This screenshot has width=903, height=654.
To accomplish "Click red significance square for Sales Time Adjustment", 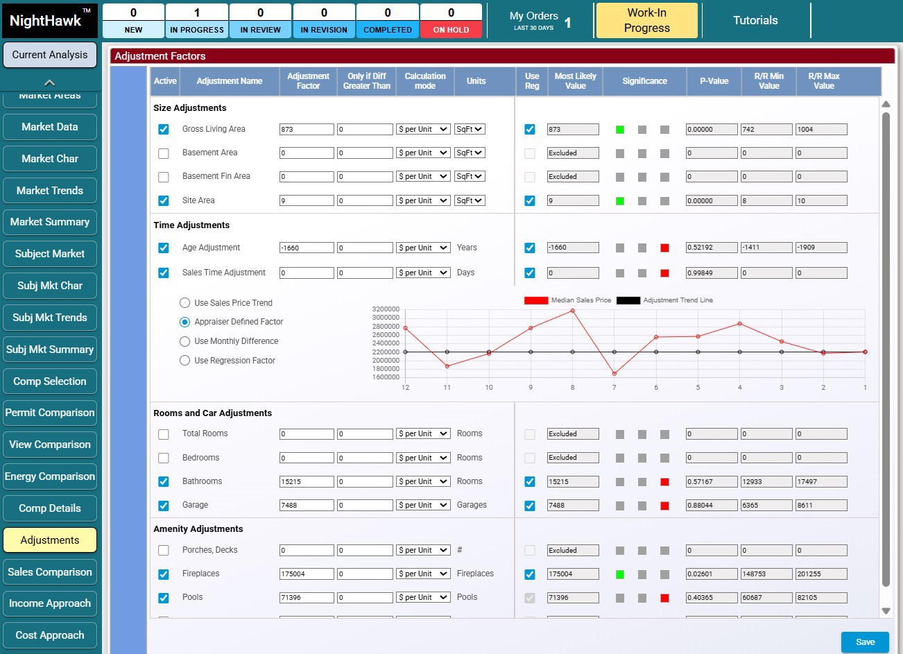I will tap(664, 273).
